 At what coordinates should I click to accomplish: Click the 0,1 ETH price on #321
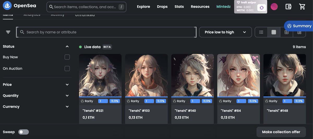click(88, 118)
